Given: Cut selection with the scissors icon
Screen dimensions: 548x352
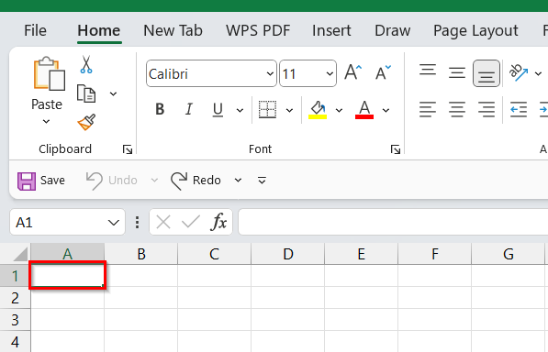Looking at the screenshot, I should 86,64.
